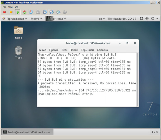Pause the virtual machine with the pause icon

[x=11, y=12]
